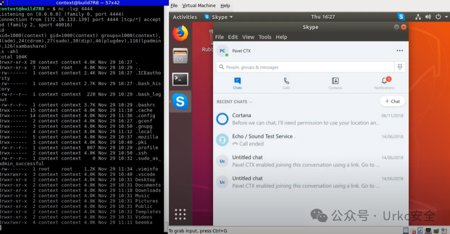Click the terminal window scrollbar
The image size is (450, 234).
pos(166,227)
